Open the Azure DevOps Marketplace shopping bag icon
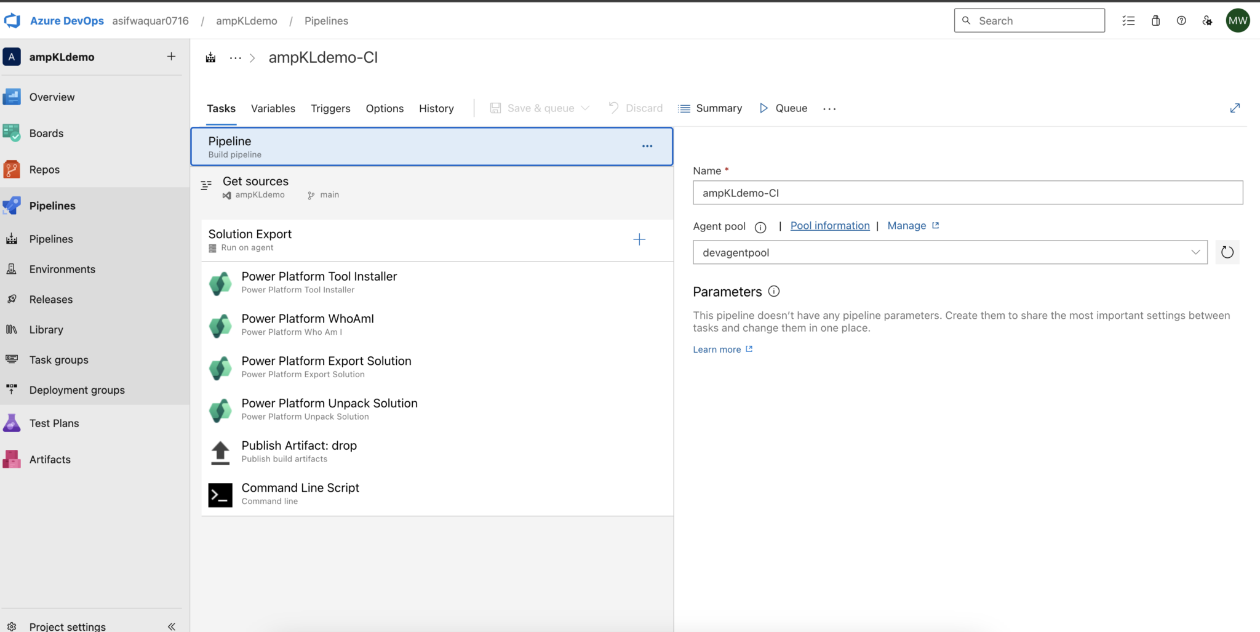This screenshot has width=1260, height=632. point(1155,20)
